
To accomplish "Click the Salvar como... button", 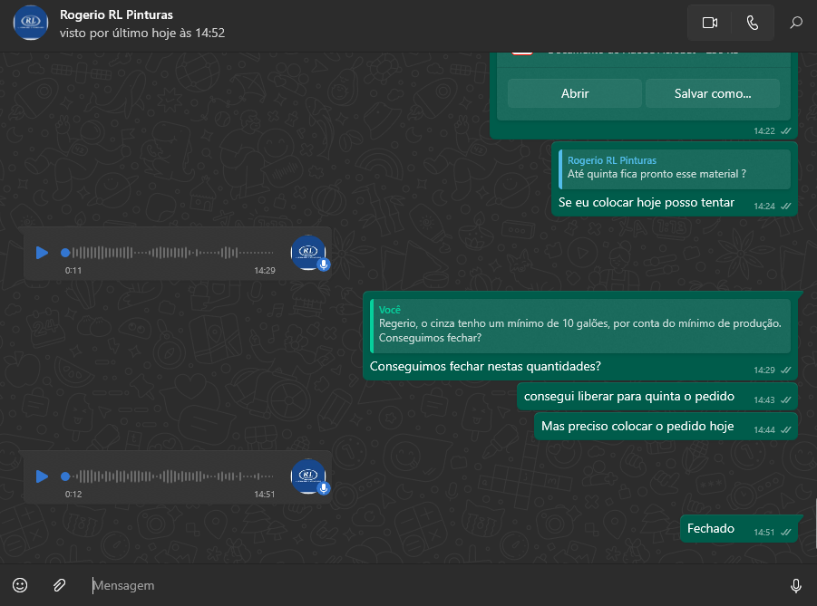I will 712,93.
